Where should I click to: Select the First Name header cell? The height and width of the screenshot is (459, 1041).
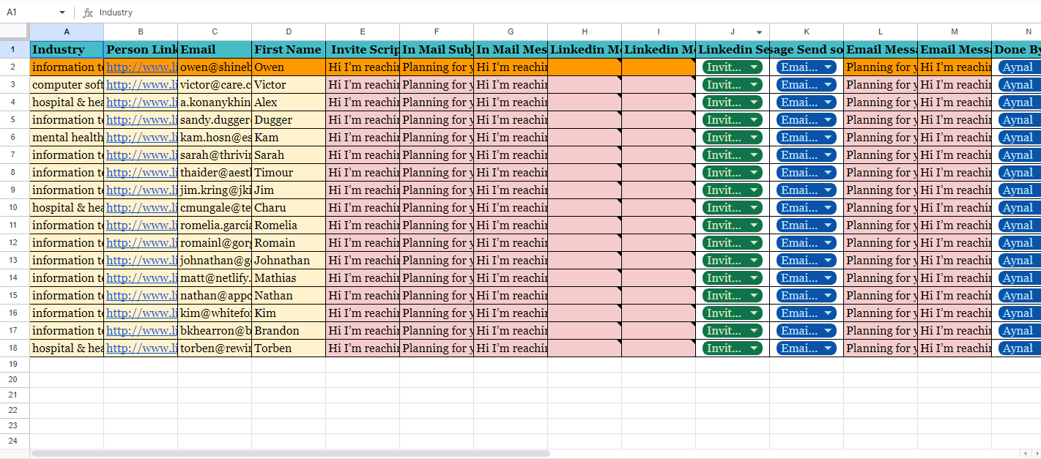[289, 50]
